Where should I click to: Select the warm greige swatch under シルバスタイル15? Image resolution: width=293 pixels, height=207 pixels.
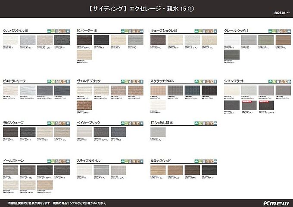[45, 40]
